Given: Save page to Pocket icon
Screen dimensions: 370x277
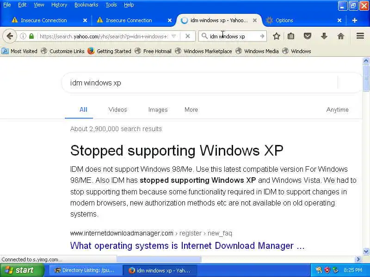Looking at the screenshot, I should [307, 36].
